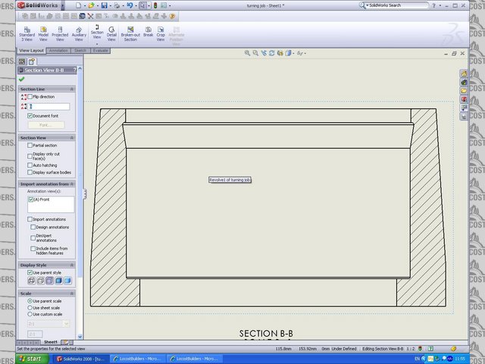Insert a Projected View
Screen dimensions: 485x364
tap(61, 31)
